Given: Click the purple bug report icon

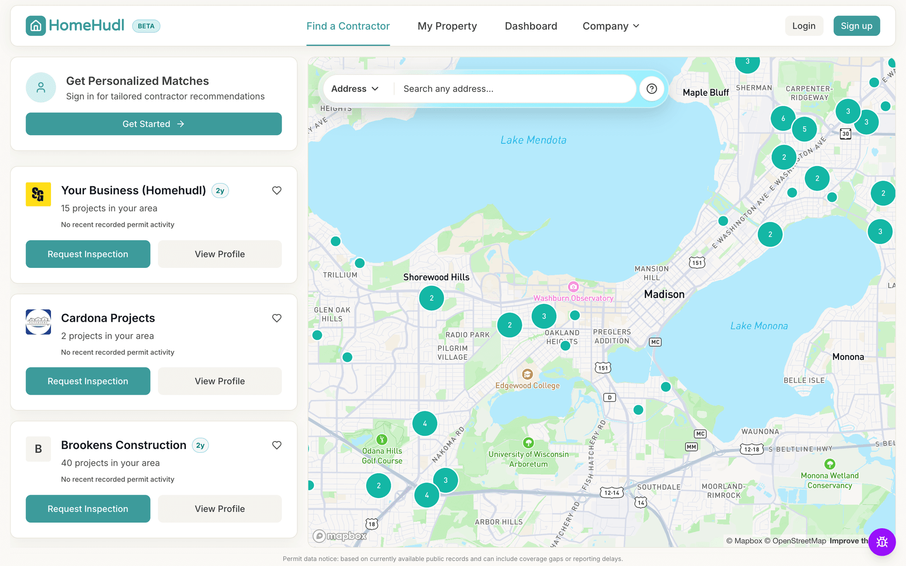Looking at the screenshot, I should tap(882, 542).
